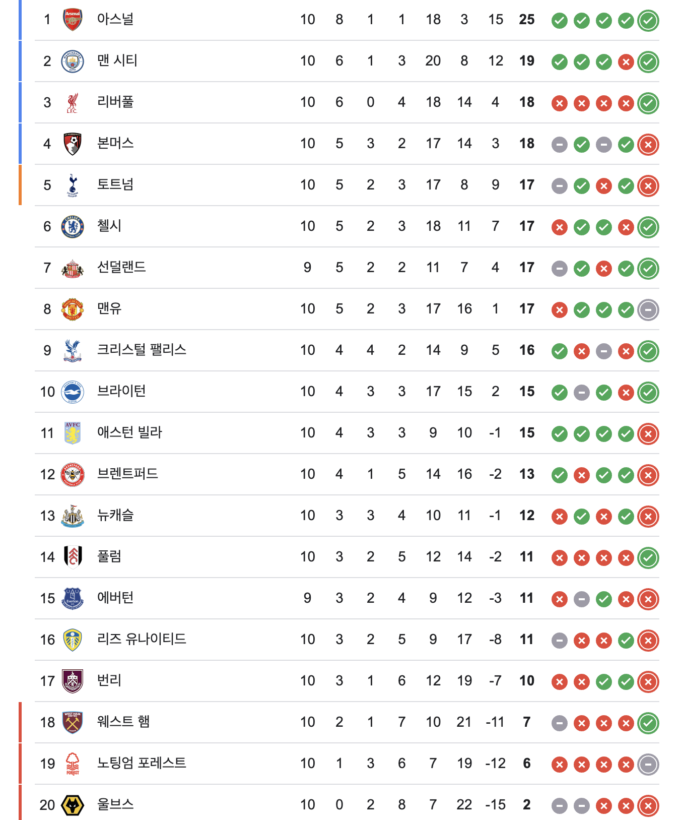Click the Wolves wolf-head logo
683x820 pixels.
click(x=73, y=805)
